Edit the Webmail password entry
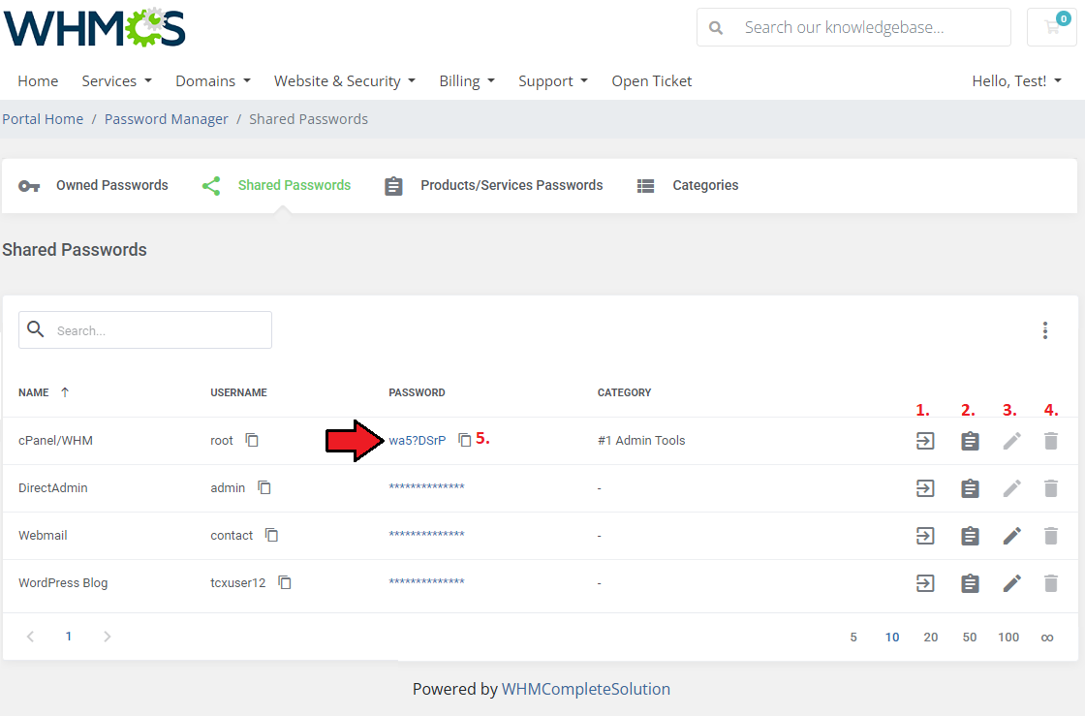This screenshot has width=1085, height=716. coord(1011,536)
